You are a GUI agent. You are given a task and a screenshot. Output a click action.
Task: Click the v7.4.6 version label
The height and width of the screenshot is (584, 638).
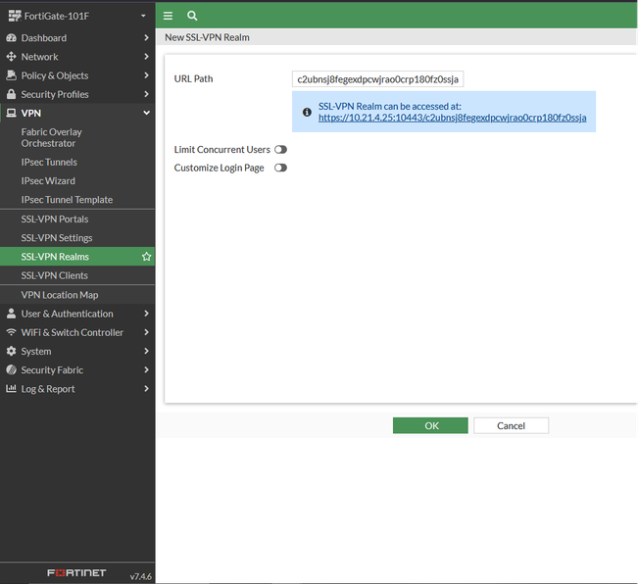coord(140,576)
